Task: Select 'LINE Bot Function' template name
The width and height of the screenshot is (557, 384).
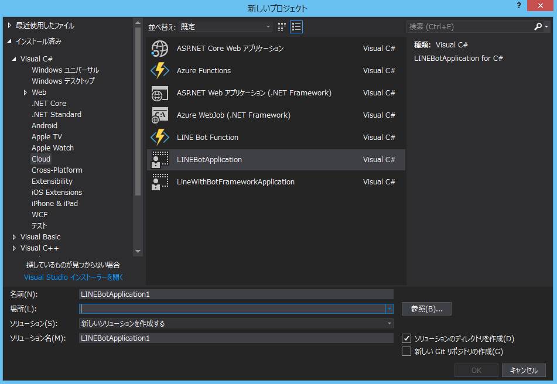Action: [x=207, y=138]
